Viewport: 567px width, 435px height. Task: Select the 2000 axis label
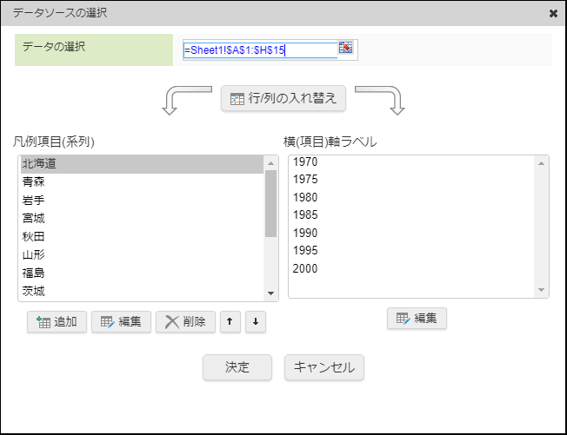[x=412, y=268]
